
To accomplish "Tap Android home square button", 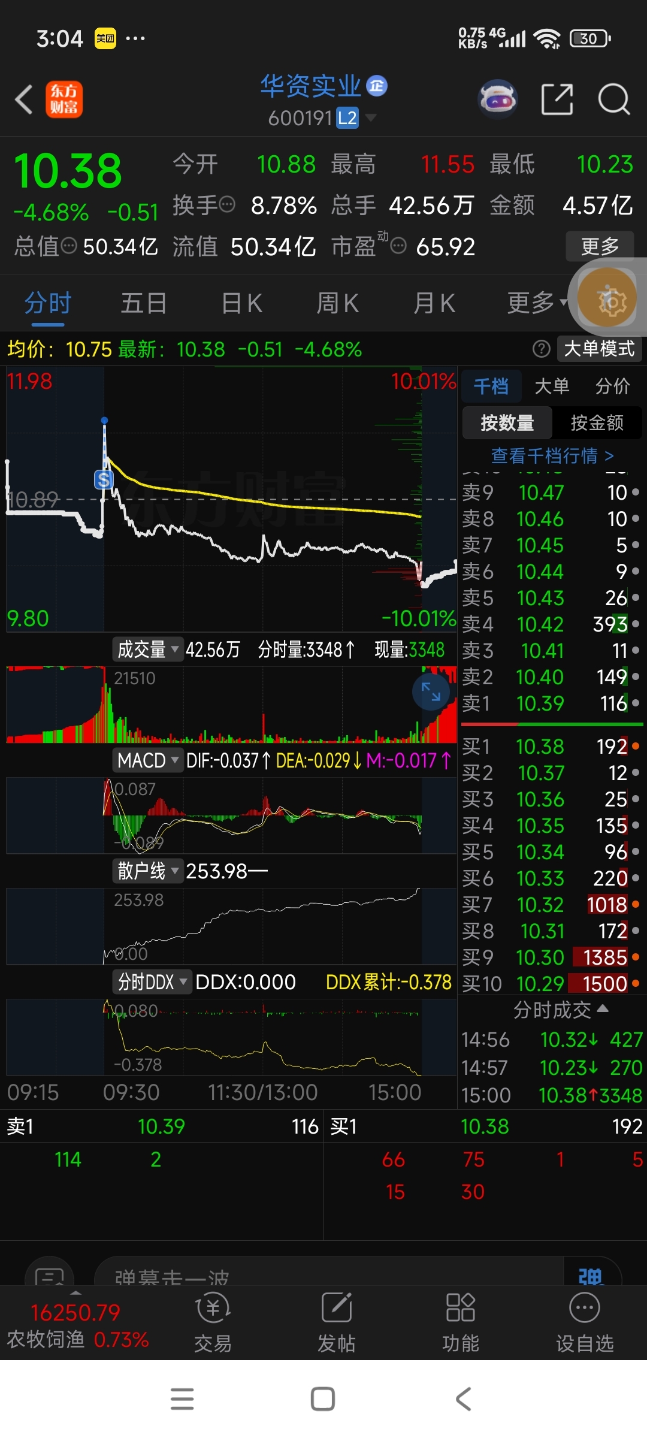I will (x=323, y=1399).
